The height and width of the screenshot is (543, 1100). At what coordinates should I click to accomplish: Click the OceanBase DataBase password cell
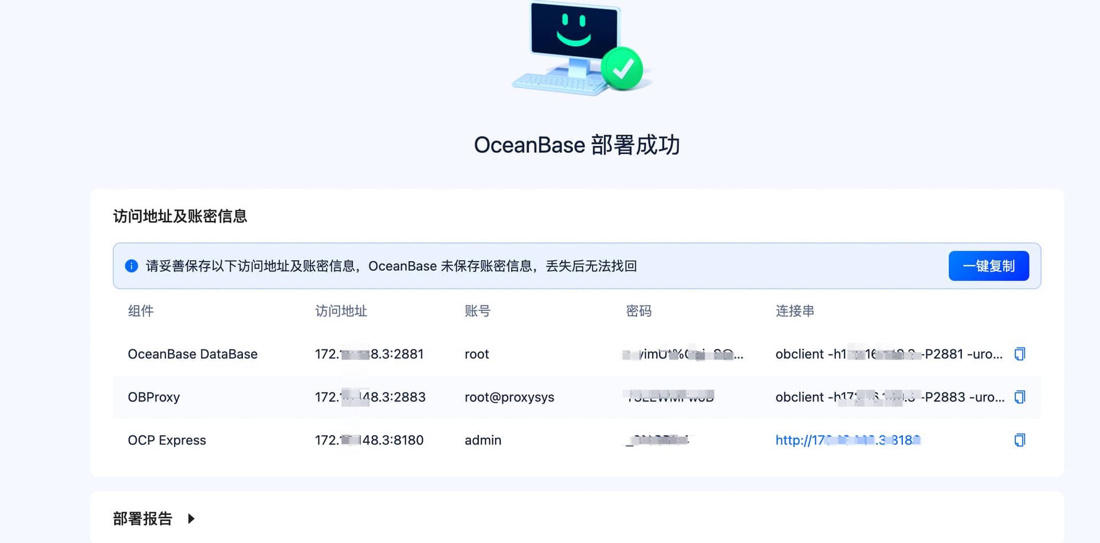tap(683, 354)
